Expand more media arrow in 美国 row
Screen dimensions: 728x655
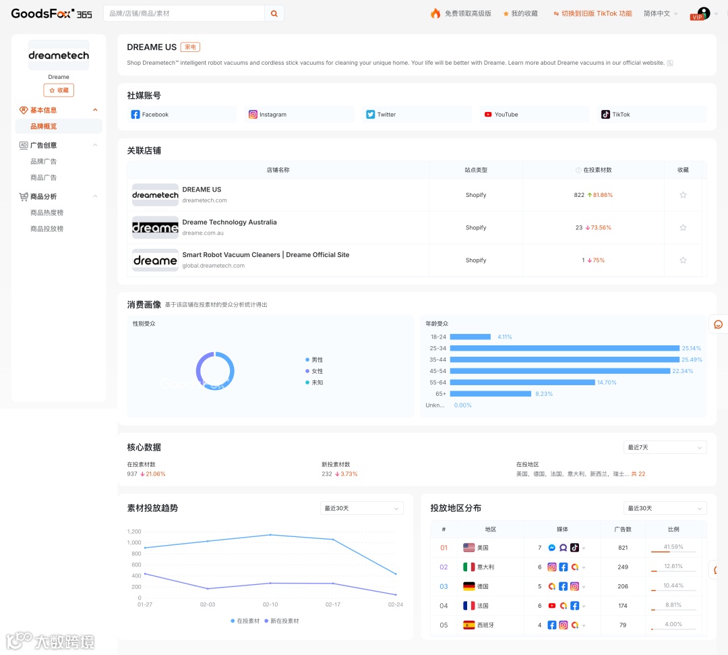[584, 548]
